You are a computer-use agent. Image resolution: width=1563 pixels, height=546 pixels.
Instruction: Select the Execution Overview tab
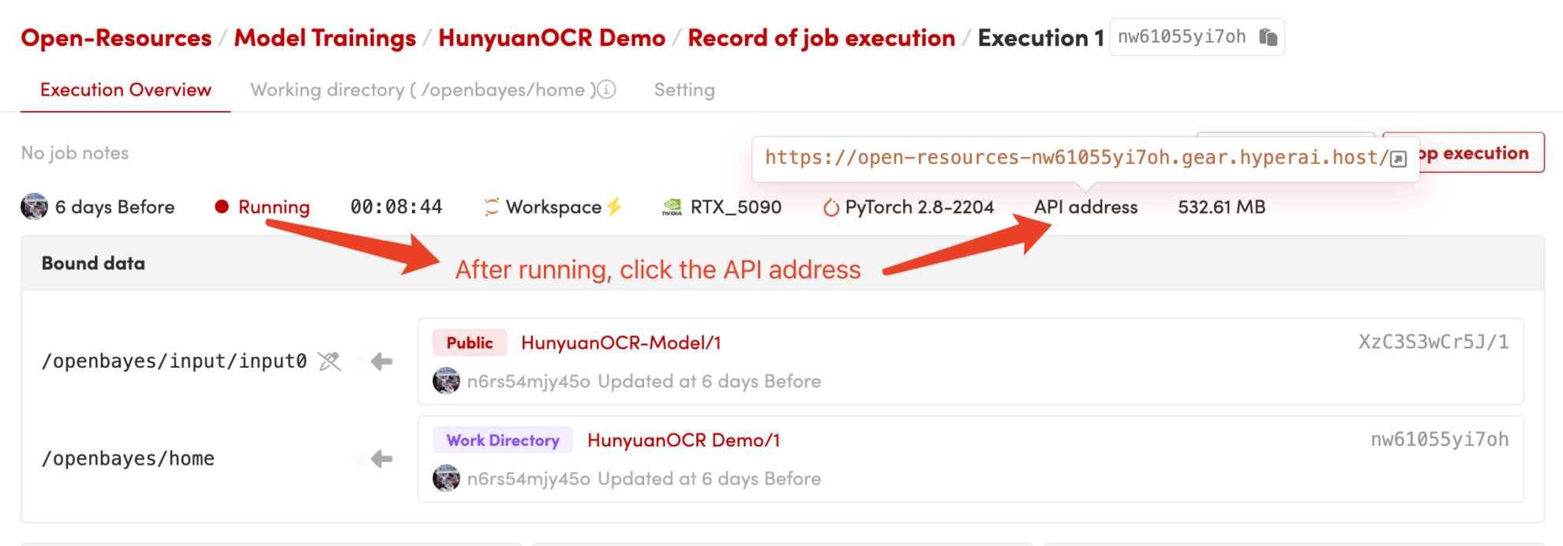click(126, 90)
